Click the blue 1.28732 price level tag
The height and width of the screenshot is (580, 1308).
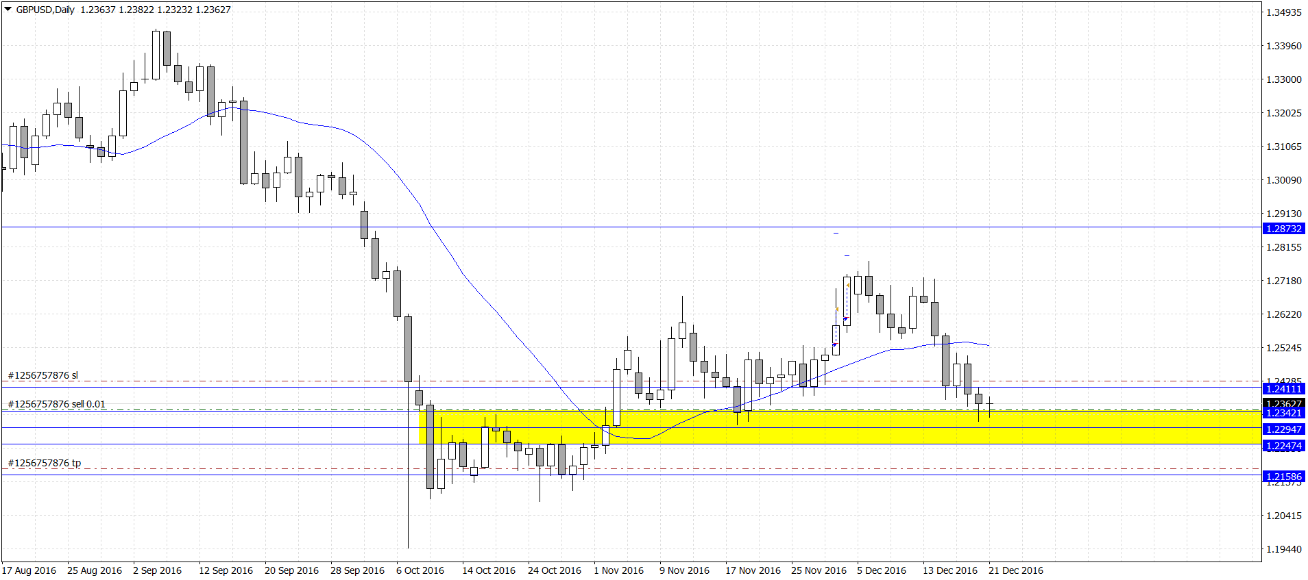click(1283, 229)
